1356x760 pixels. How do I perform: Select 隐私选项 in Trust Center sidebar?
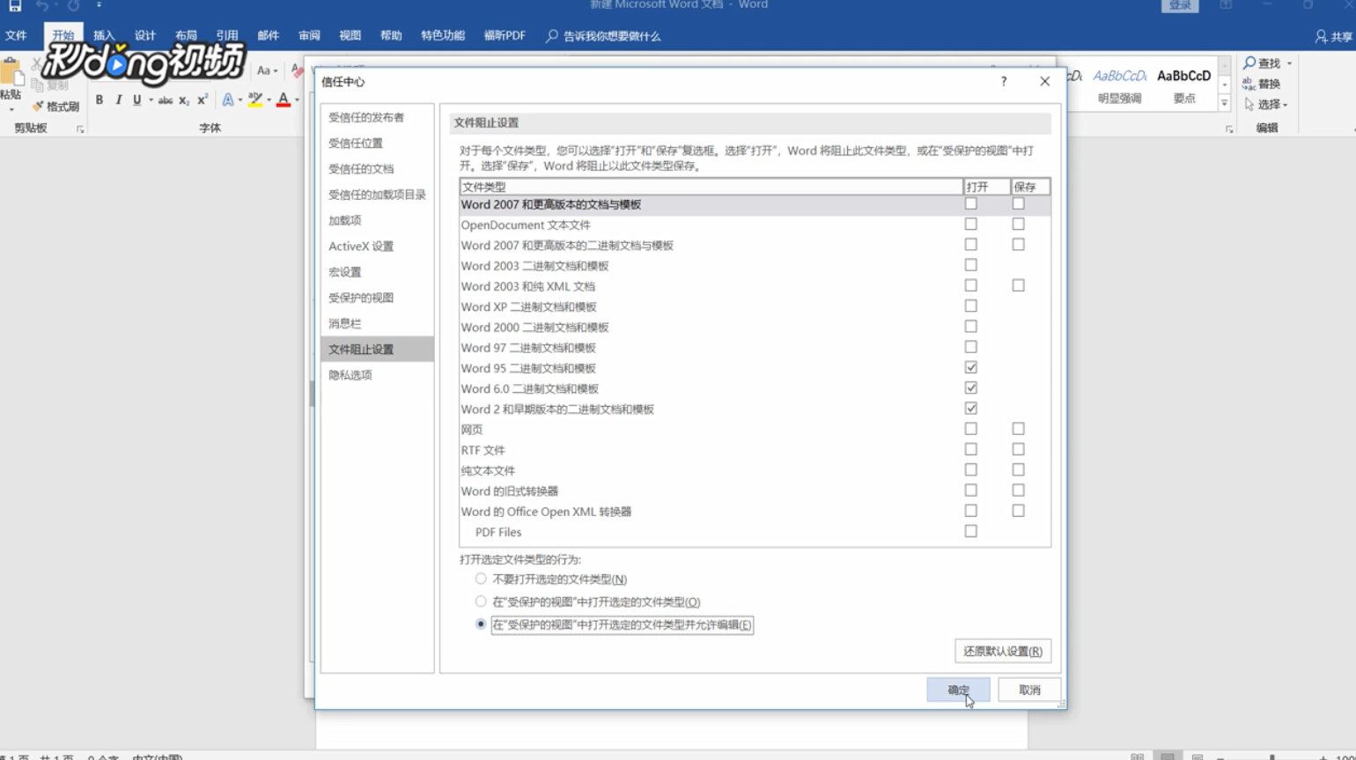tap(377, 375)
